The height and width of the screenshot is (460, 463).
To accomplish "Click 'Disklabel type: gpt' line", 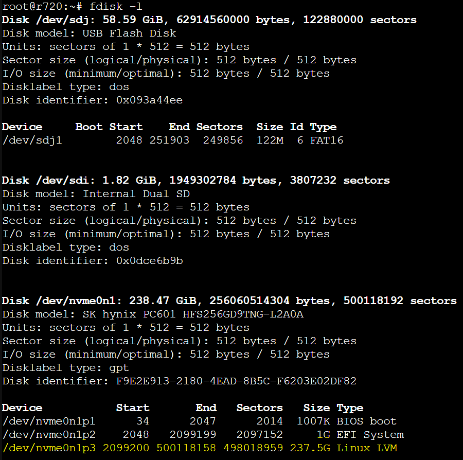I will coord(65,368).
